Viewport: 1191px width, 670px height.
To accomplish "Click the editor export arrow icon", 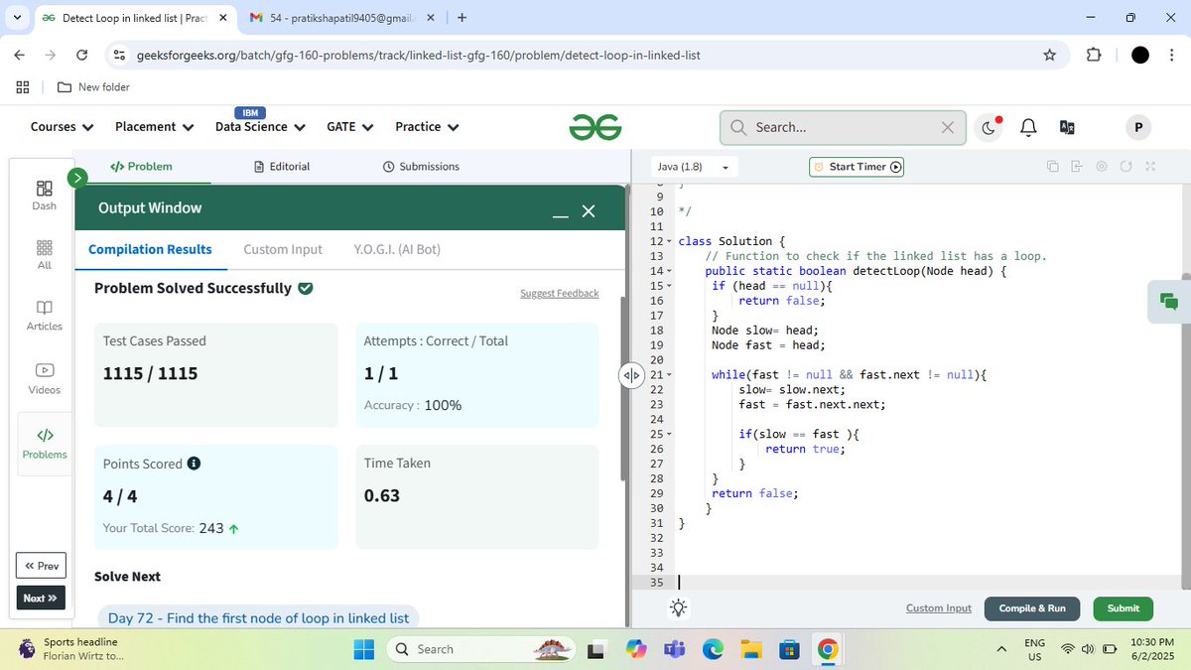I will (x=1077, y=167).
